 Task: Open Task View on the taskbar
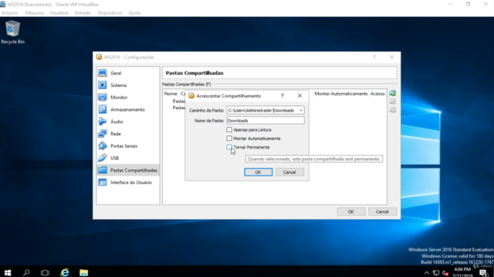click(x=45, y=272)
